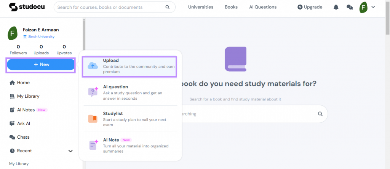Open the Books menu item

click(231, 7)
